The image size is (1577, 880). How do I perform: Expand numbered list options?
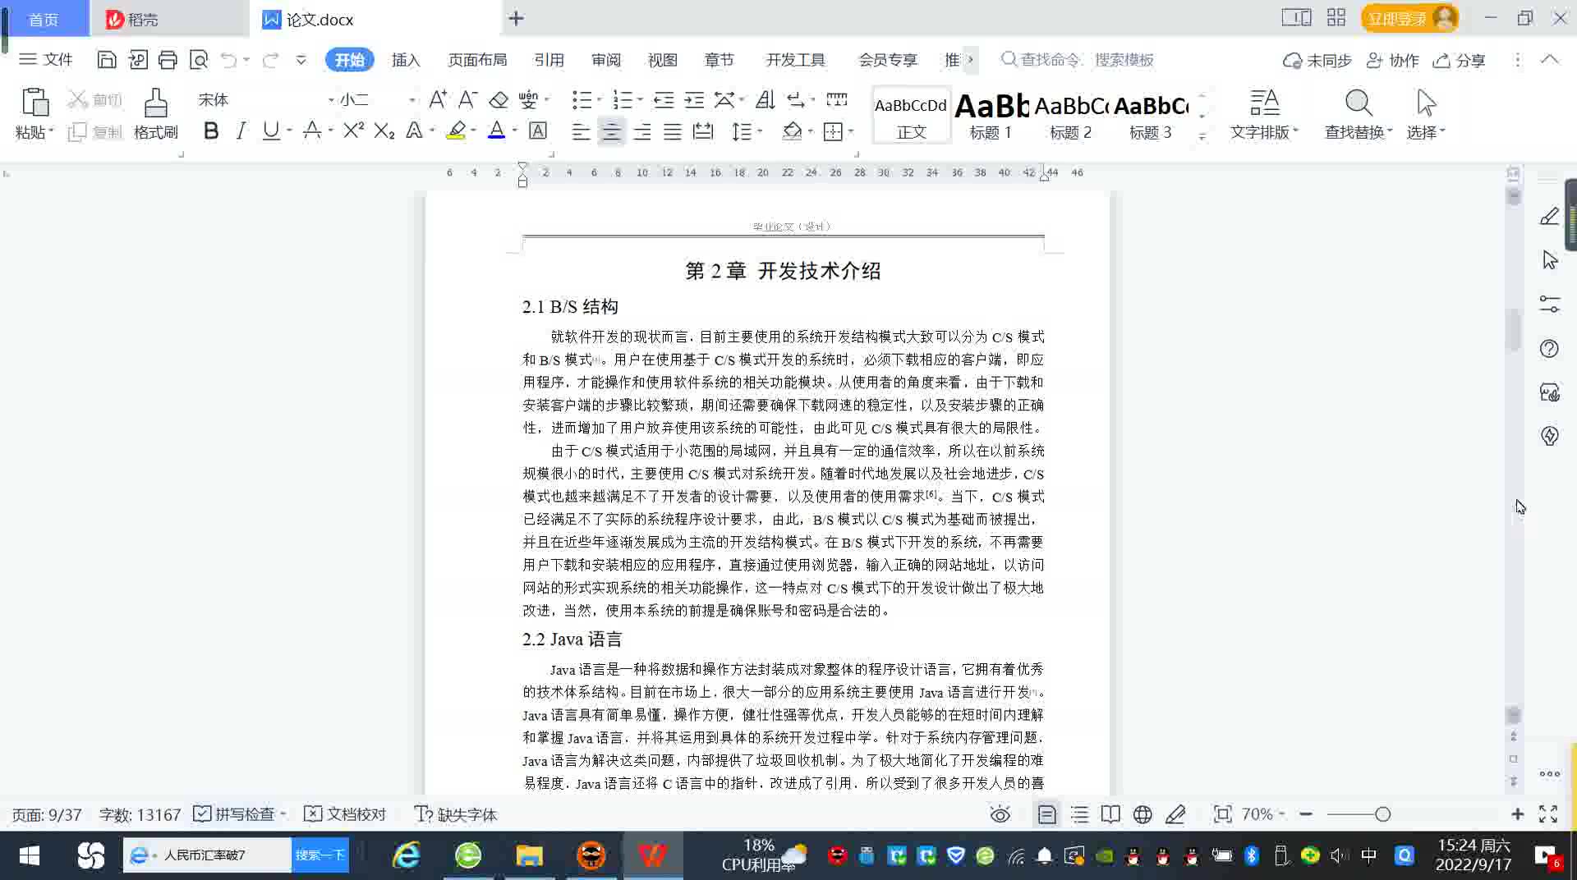[x=640, y=100]
